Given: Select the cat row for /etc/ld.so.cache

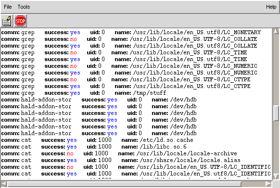Looking at the screenshot, I should (97, 140).
